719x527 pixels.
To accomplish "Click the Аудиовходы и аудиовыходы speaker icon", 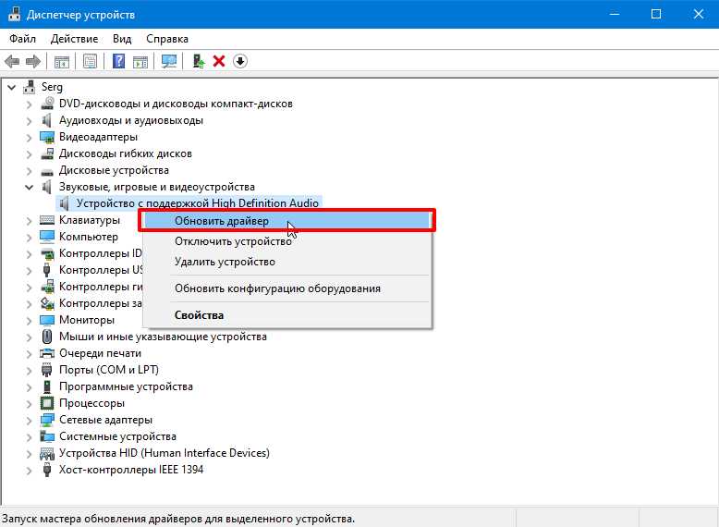I will click(47, 120).
